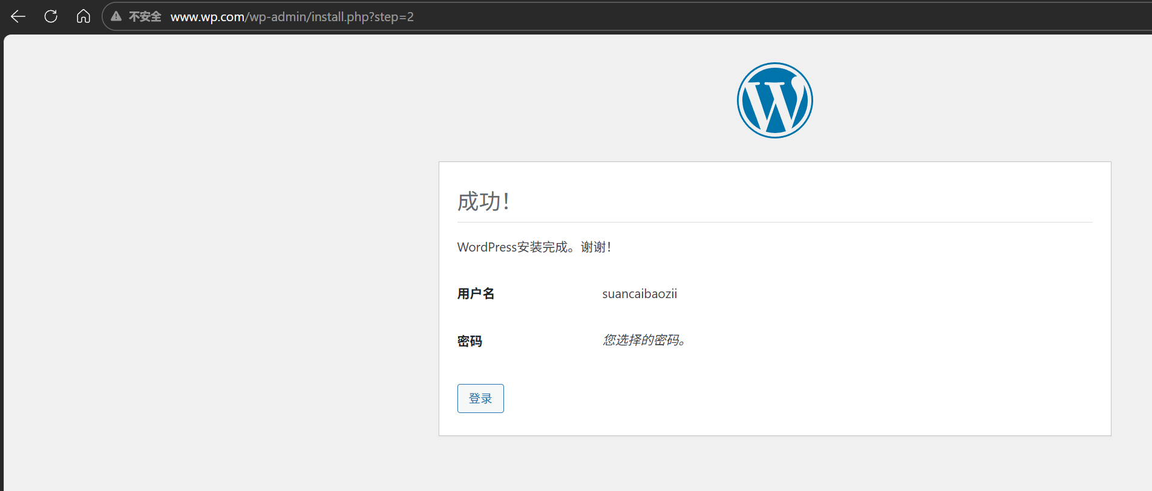Click the not-secure warning triangle icon

116,16
